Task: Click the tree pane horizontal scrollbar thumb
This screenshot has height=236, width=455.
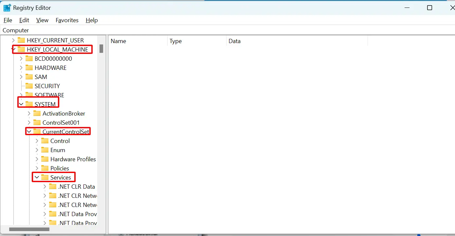Action: point(29,229)
